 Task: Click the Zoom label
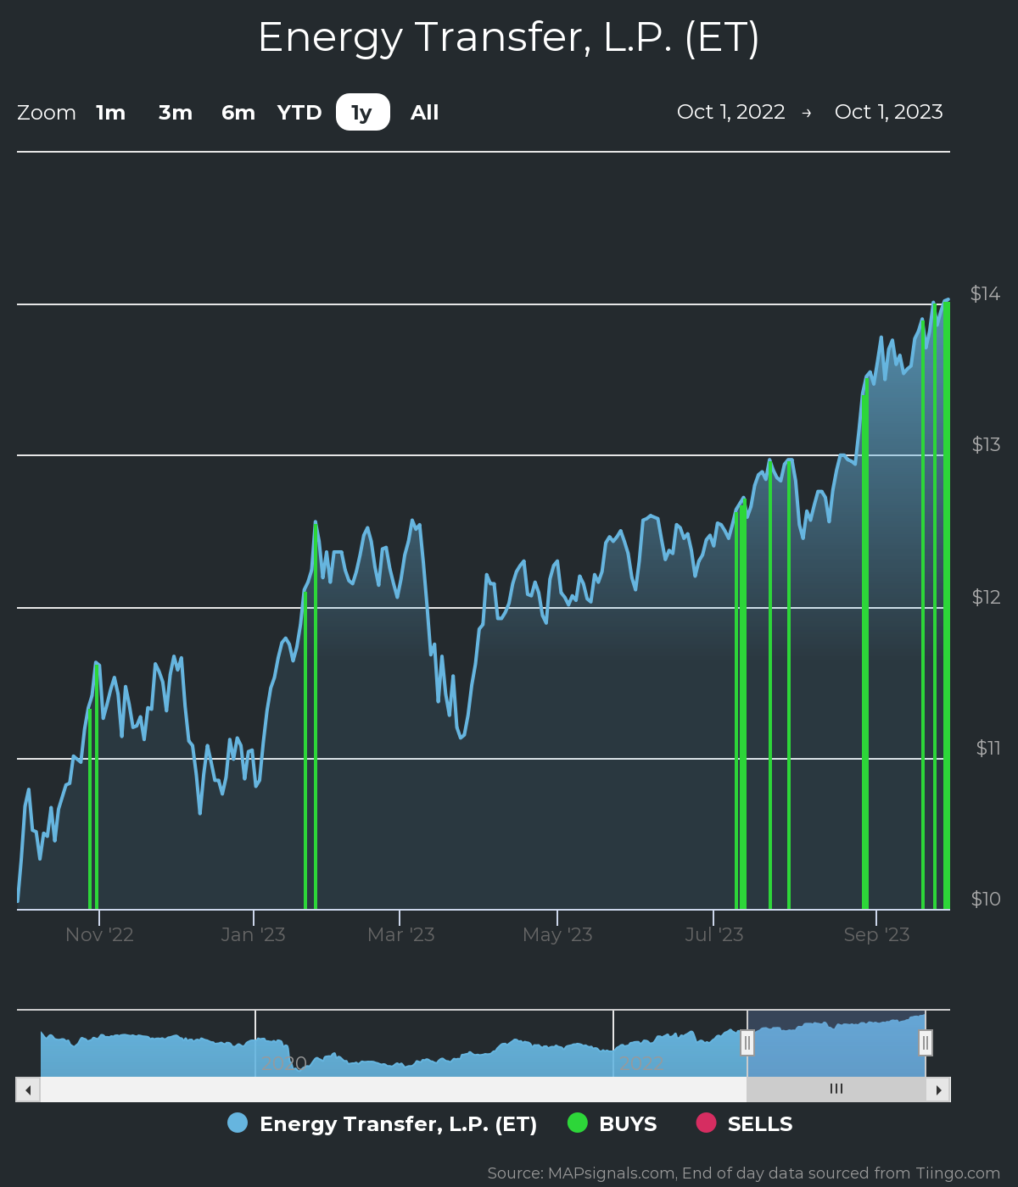[x=47, y=113]
